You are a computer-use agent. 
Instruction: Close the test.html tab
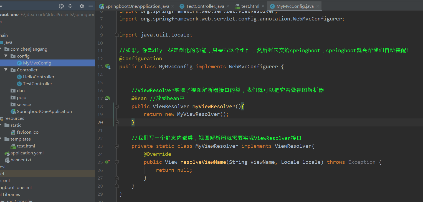coord(263,6)
